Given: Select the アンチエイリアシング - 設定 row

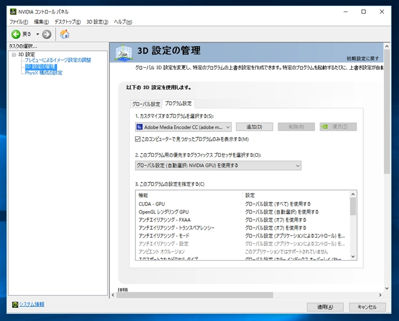Looking at the screenshot, I should point(242,244).
